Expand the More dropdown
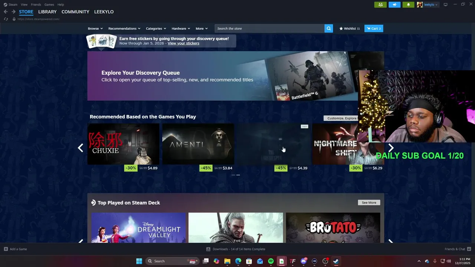This screenshot has height=267, width=475. 202,29
